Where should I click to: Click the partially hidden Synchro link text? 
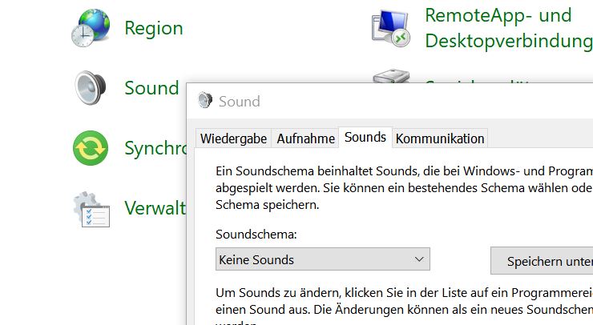155,148
